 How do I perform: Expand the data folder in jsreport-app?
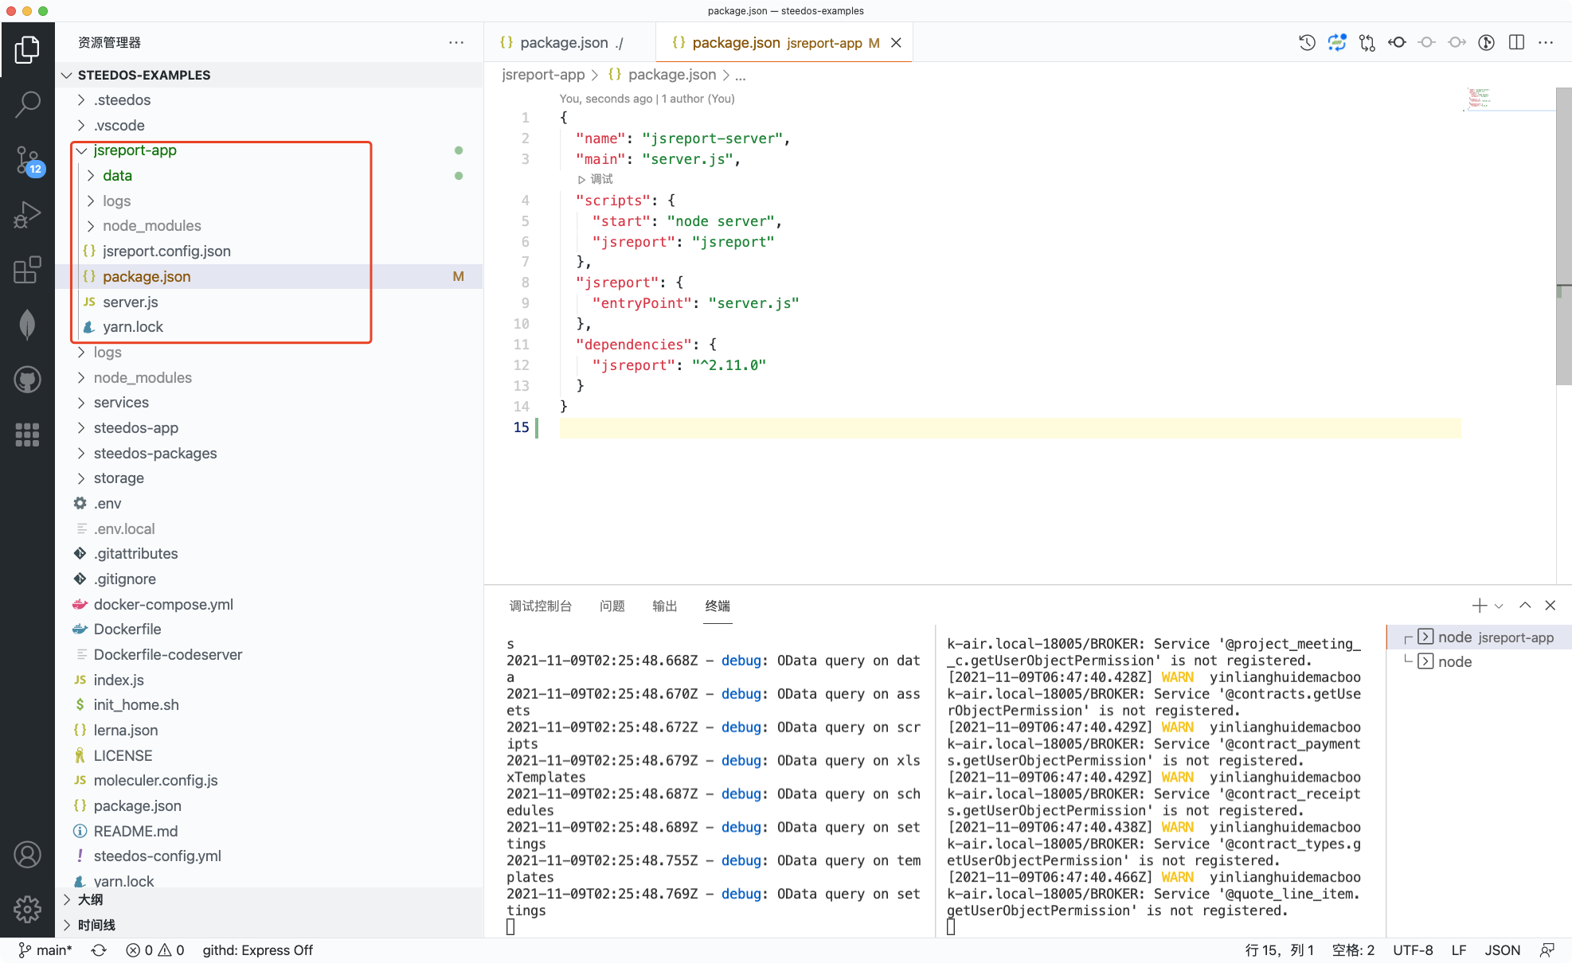[269, 176]
